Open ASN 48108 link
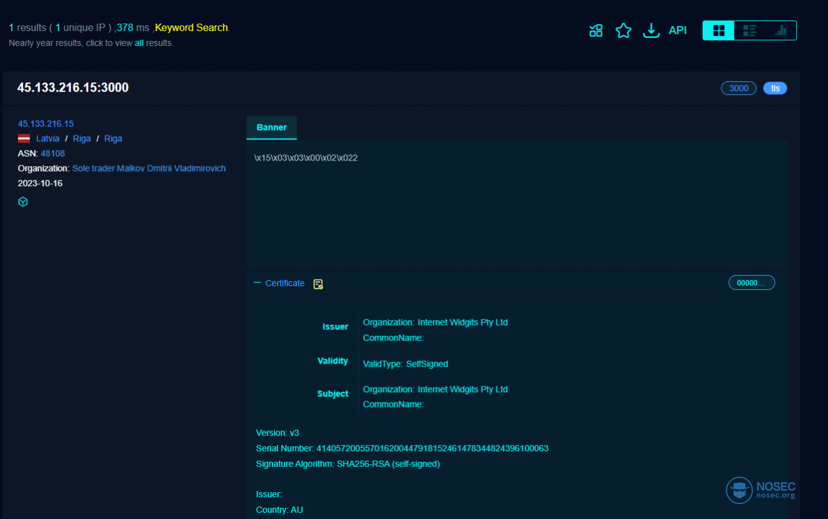The width and height of the screenshot is (828, 519). 53,154
